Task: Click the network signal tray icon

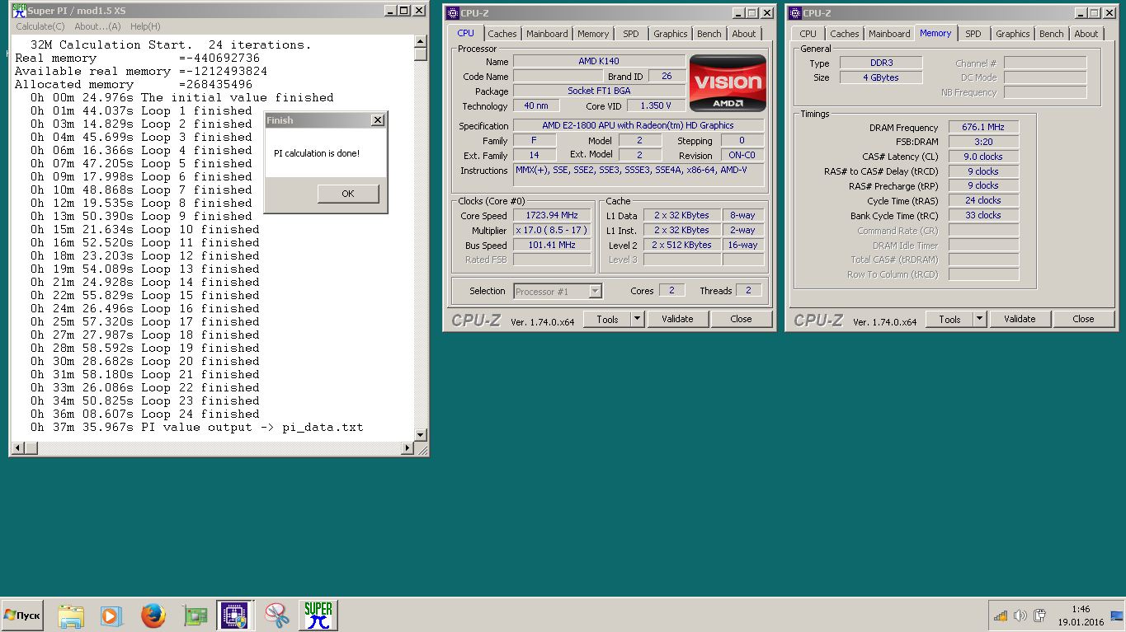Action: pyautogui.click(x=1000, y=616)
